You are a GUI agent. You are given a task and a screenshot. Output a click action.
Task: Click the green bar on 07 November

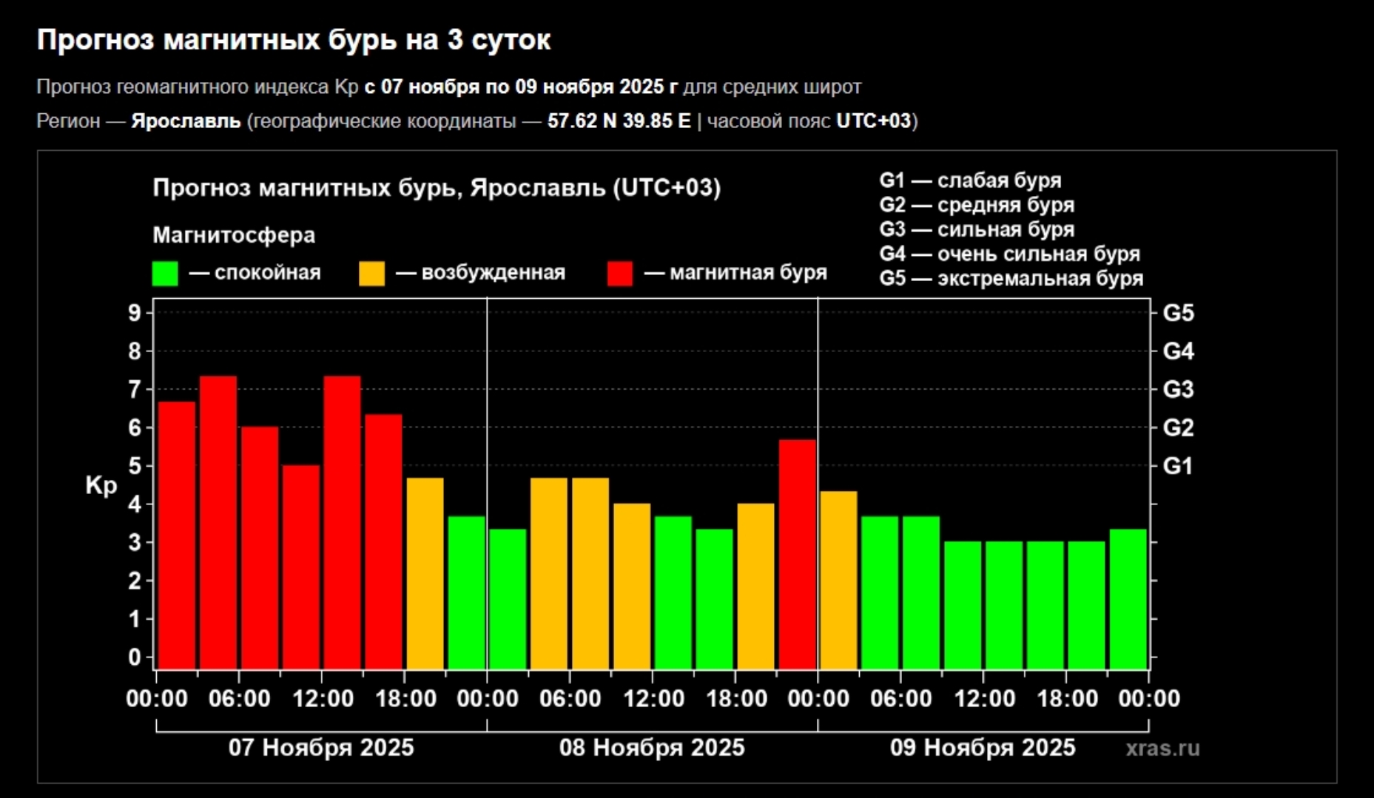[466, 592]
